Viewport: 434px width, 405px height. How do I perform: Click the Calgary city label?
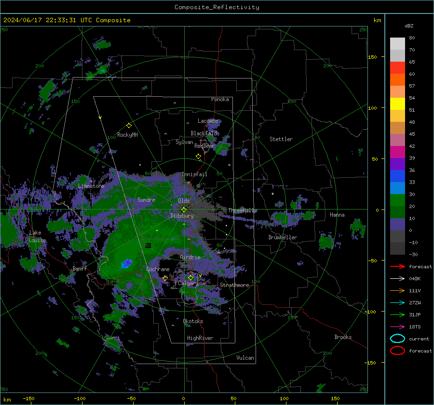point(188,283)
